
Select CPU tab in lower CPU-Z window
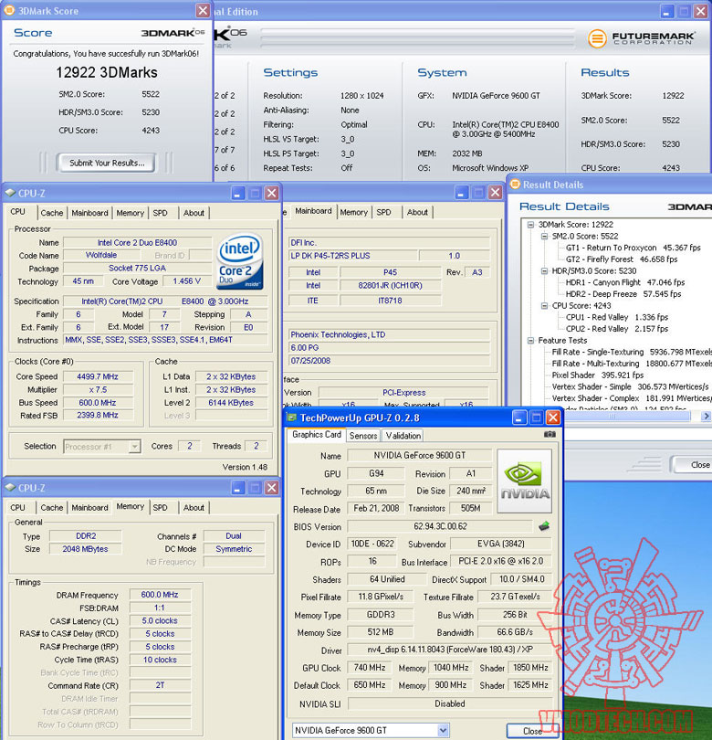[x=18, y=508]
